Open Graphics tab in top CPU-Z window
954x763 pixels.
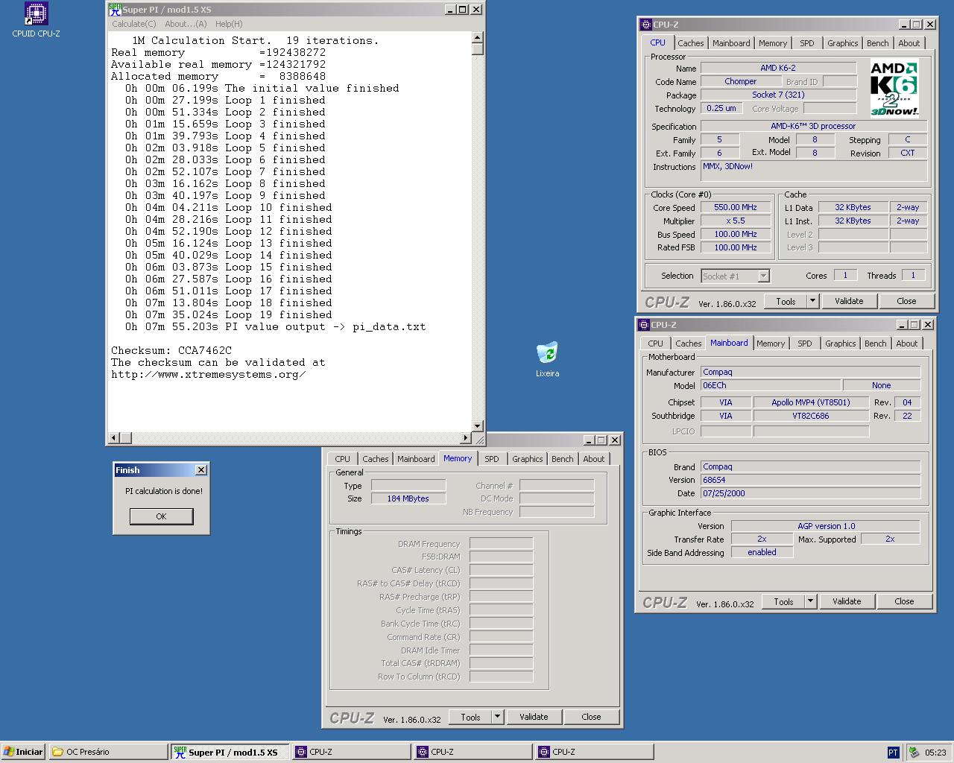(842, 43)
